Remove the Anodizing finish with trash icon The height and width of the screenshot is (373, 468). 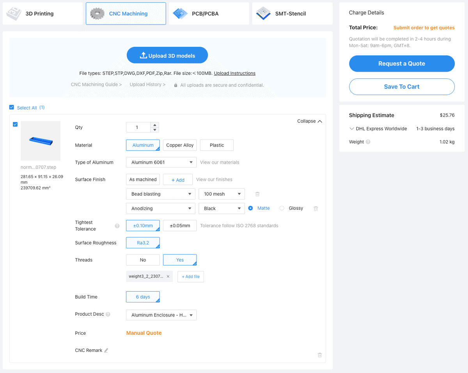coord(316,209)
